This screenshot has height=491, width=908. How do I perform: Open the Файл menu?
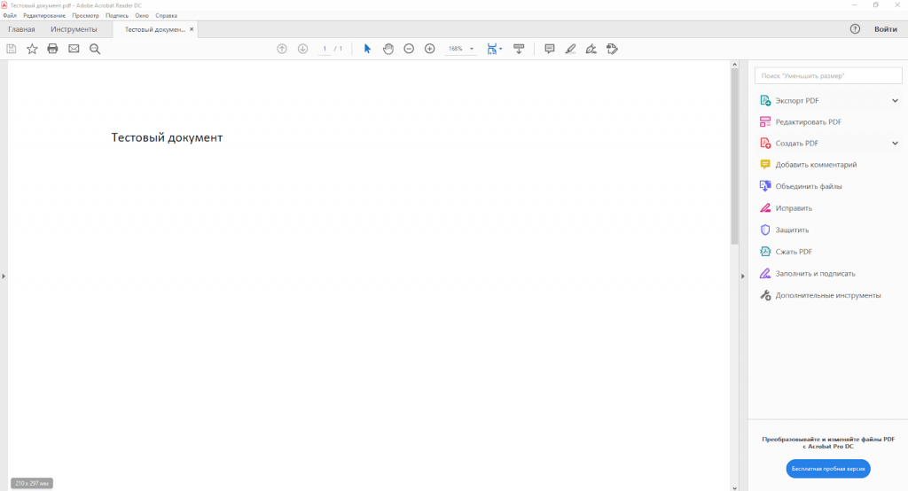click(x=10, y=16)
